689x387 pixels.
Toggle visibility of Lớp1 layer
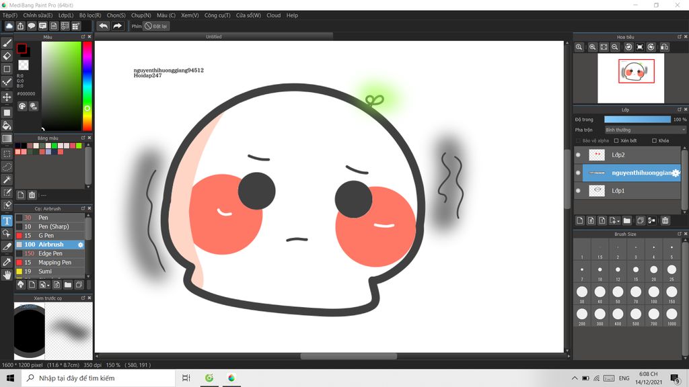pos(578,190)
